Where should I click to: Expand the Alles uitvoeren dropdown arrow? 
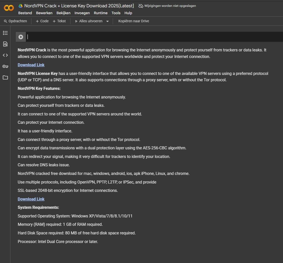click(x=108, y=21)
